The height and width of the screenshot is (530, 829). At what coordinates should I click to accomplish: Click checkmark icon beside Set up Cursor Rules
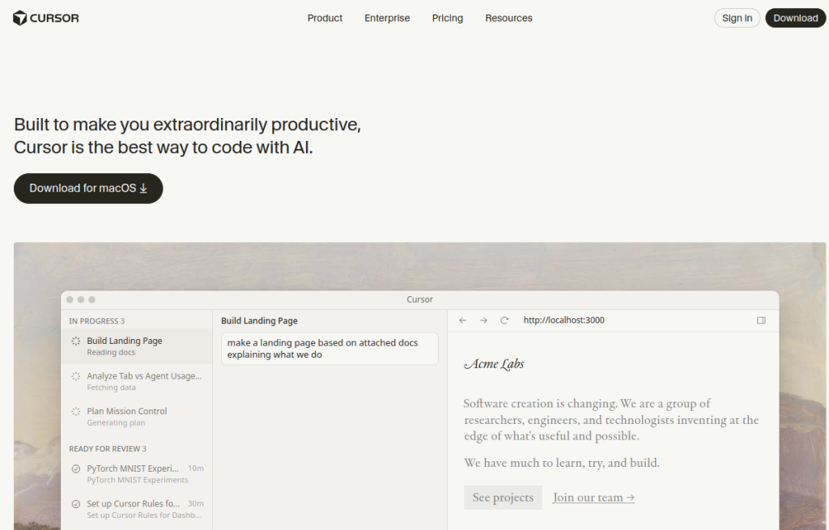click(76, 504)
